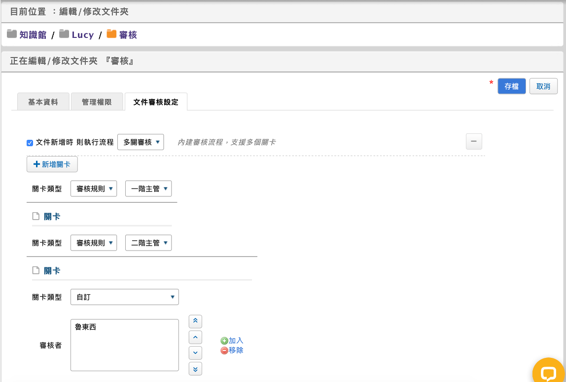Switch to the 管理權限 tab
The height and width of the screenshot is (382, 566).
pyautogui.click(x=97, y=102)
